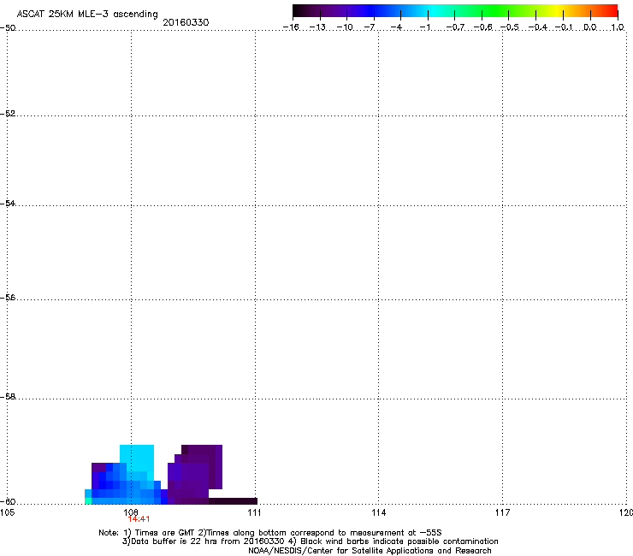Click the NOAA/NESDIS credit line
Screen dimensions: 633x556
coord(370,550)
